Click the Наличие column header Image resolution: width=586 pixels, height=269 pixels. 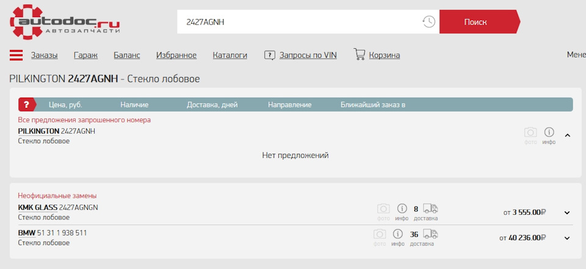tap(134, 105)
